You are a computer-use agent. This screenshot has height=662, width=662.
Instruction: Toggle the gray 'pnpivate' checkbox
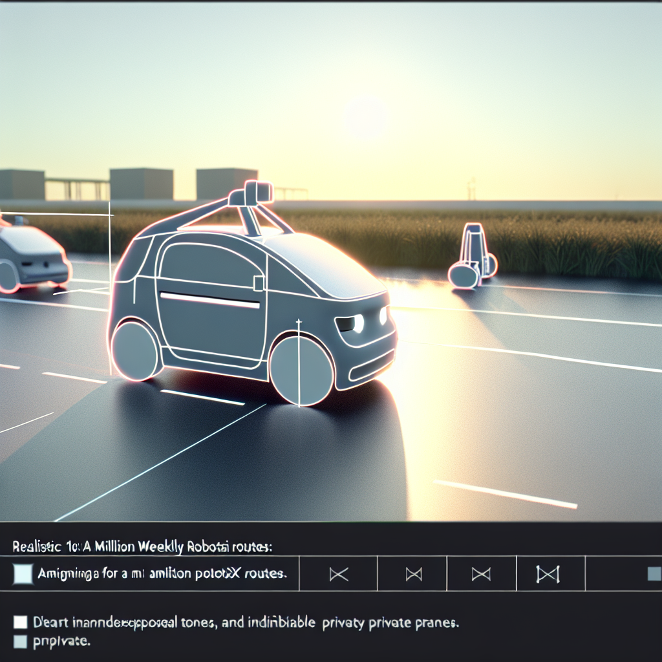pyautogui.click(x=21, y=642)
